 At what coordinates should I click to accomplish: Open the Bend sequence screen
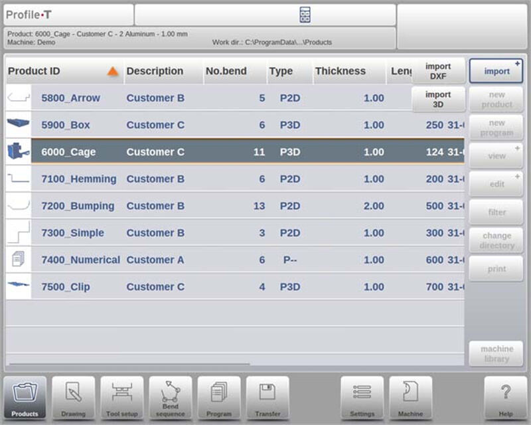click(x=171, y=398)
